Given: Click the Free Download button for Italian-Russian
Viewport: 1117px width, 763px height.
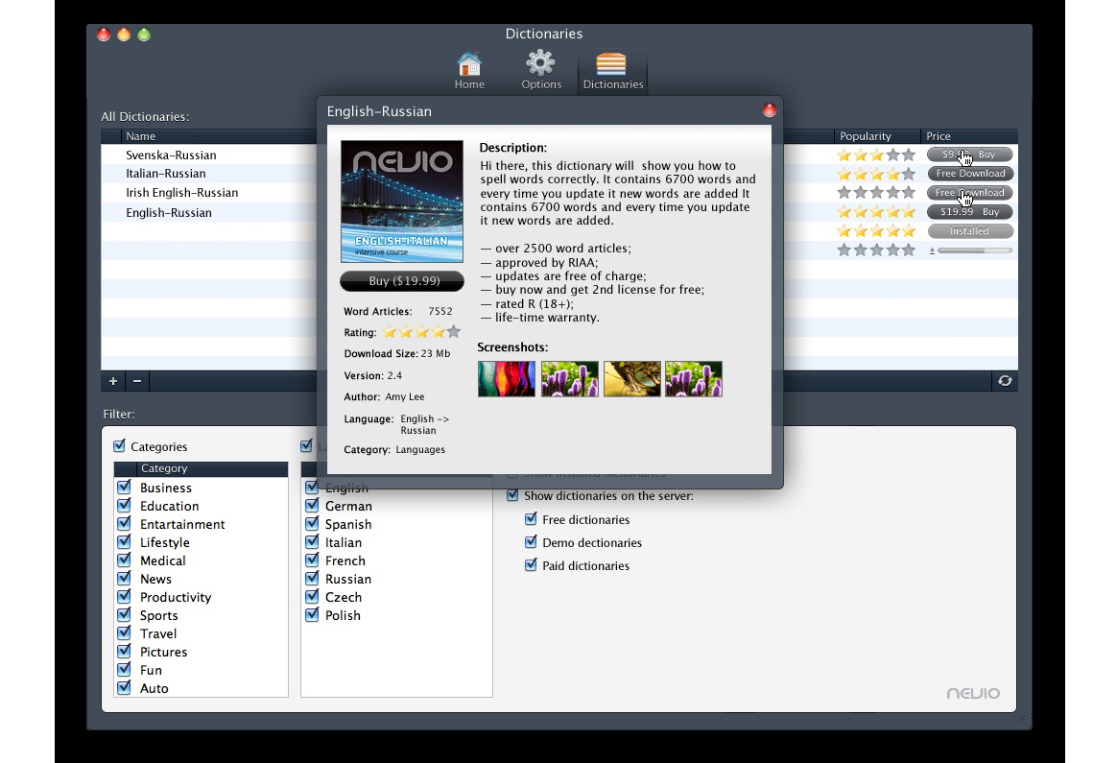Looking at the screenshot, I should click(969, 173).
